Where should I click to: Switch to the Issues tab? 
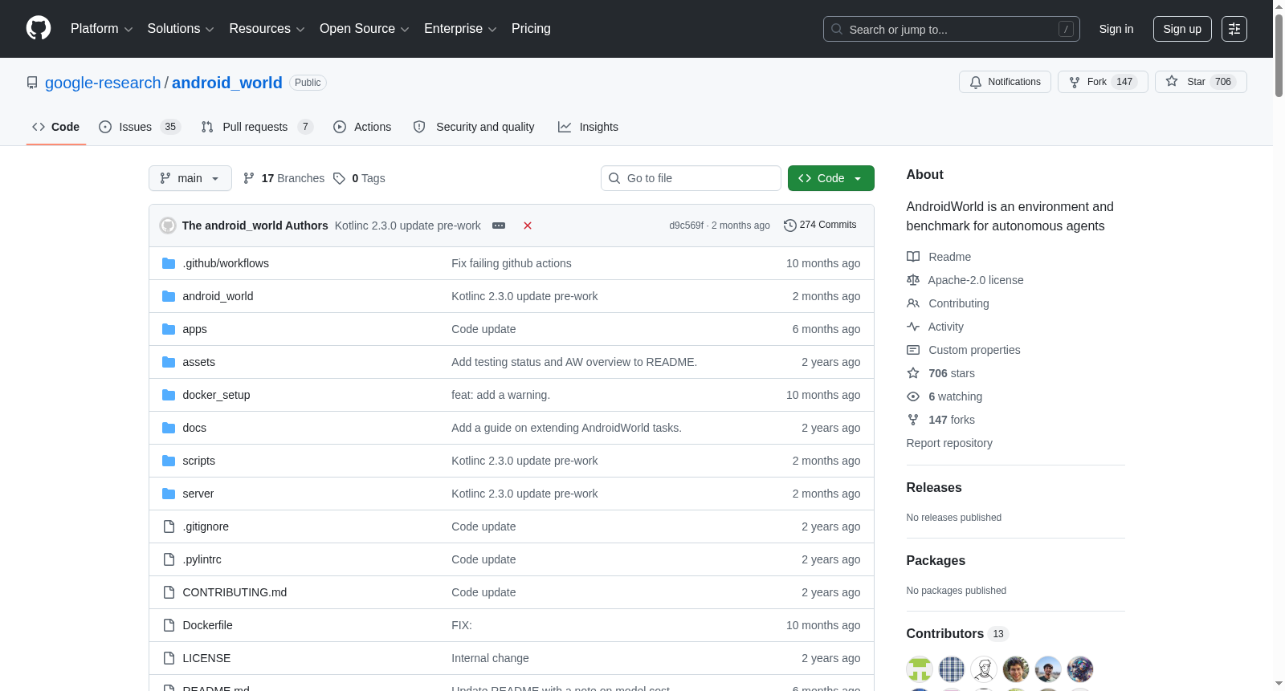click(x=139, y=127)
